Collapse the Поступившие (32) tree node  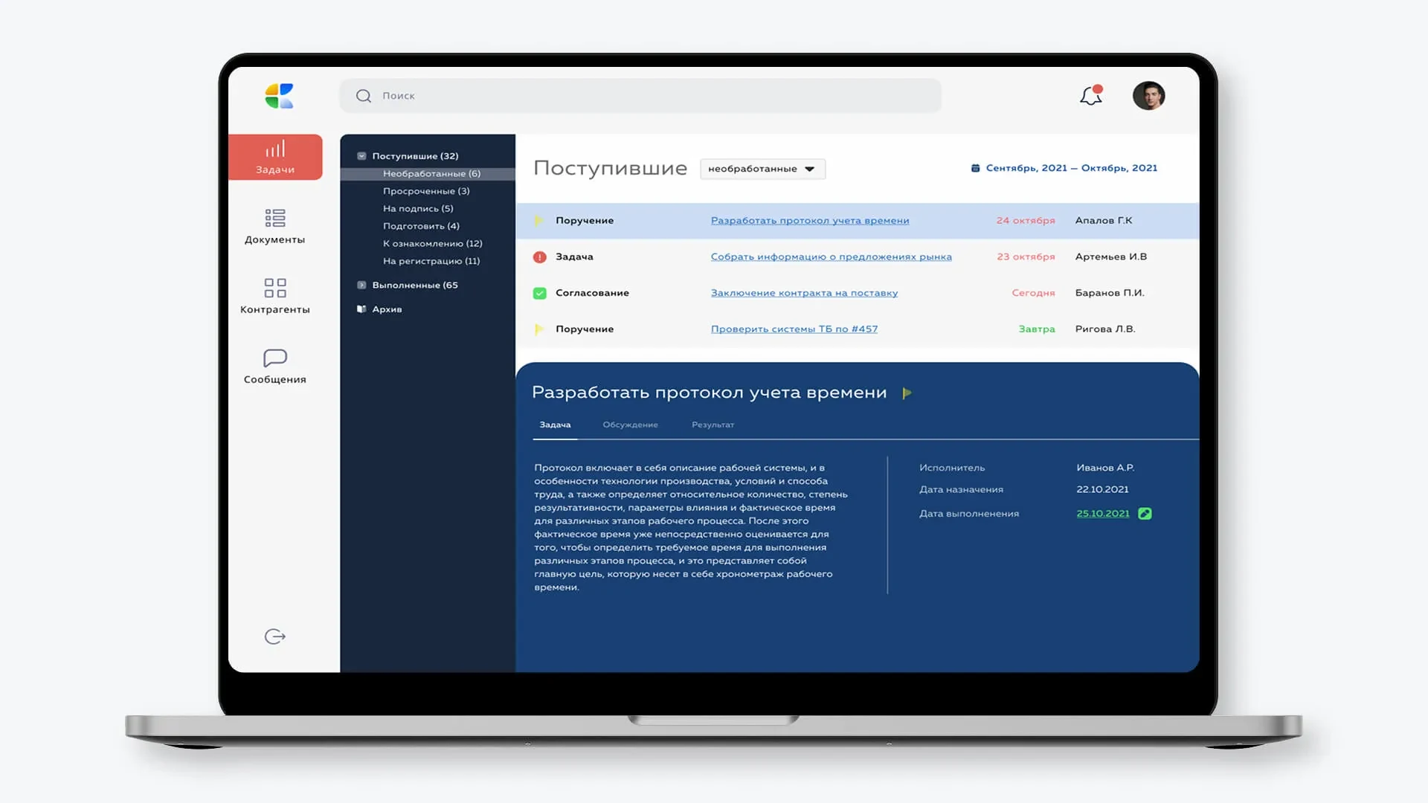tap(361, 156)
